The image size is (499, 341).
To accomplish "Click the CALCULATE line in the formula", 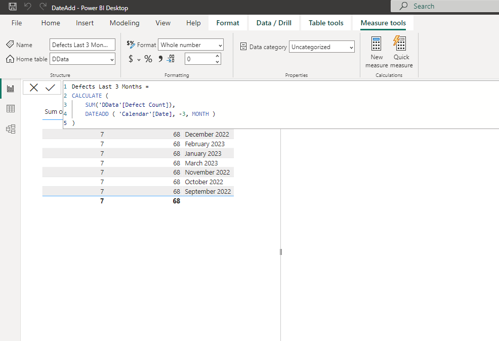I will [90, 96].
